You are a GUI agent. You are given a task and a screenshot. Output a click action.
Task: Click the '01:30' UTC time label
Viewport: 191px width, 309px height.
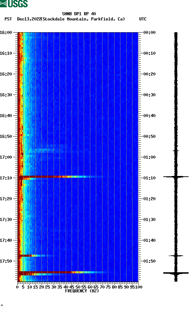(x=149, y=220)
